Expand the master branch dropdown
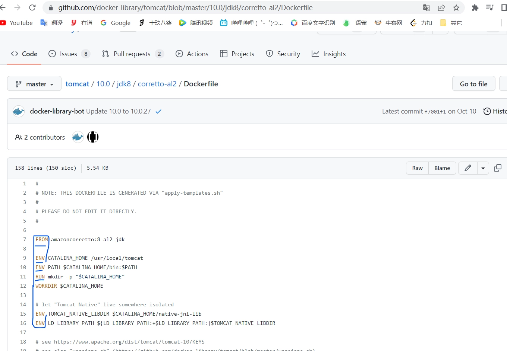 (34, 84)
